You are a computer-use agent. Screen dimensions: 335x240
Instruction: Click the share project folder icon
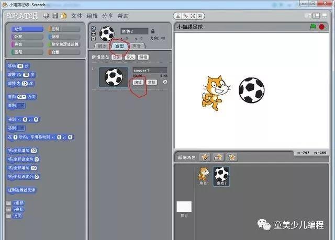point(63,16)
